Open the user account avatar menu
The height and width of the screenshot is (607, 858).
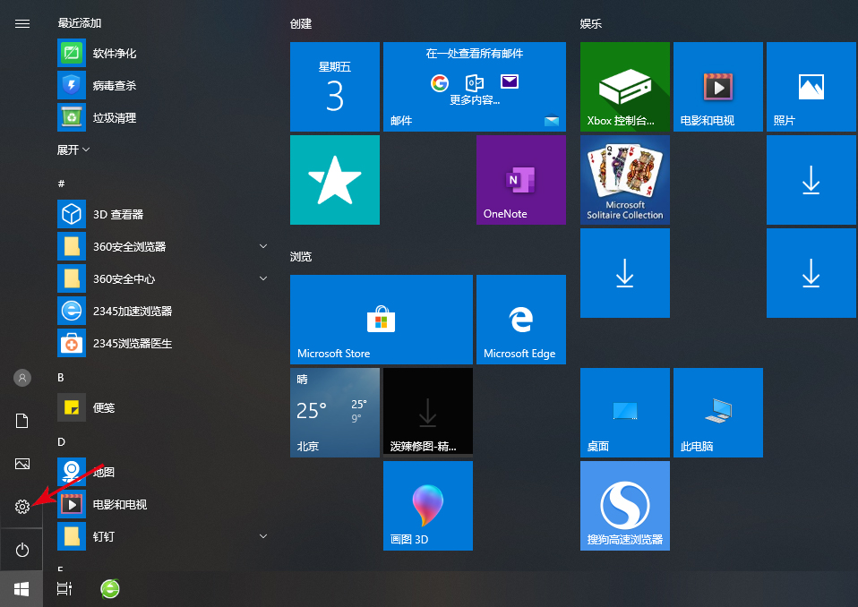click(x=21, y=377)
